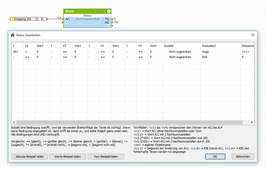The height and width of the screenshot is (172, 266).
Task: Click the '==' V1 cell in Emil row
Action: coord(29,57)
